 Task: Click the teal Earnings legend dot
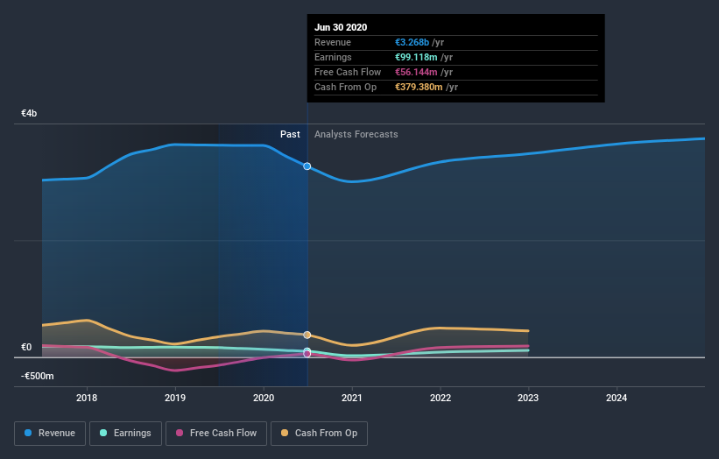click(103, 433)
